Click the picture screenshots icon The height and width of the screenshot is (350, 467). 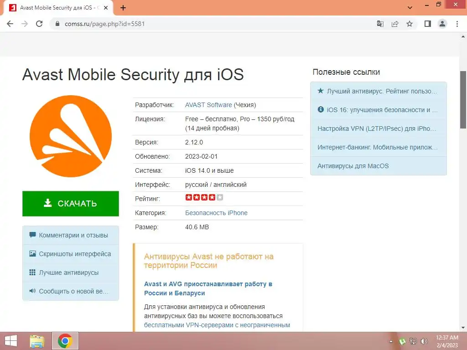tap(32, 253)
